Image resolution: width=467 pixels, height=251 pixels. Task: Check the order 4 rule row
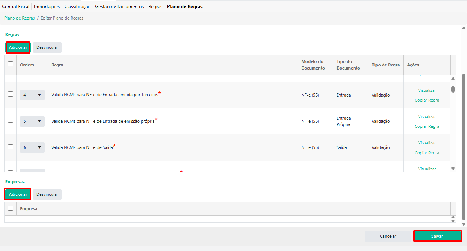pos(11,94)
